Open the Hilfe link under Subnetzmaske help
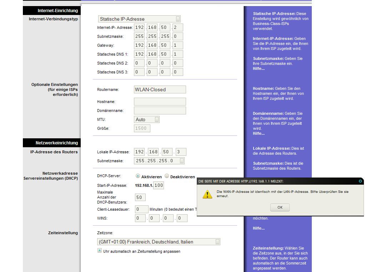This screenshot has width=365, height=272. [259, 68]
